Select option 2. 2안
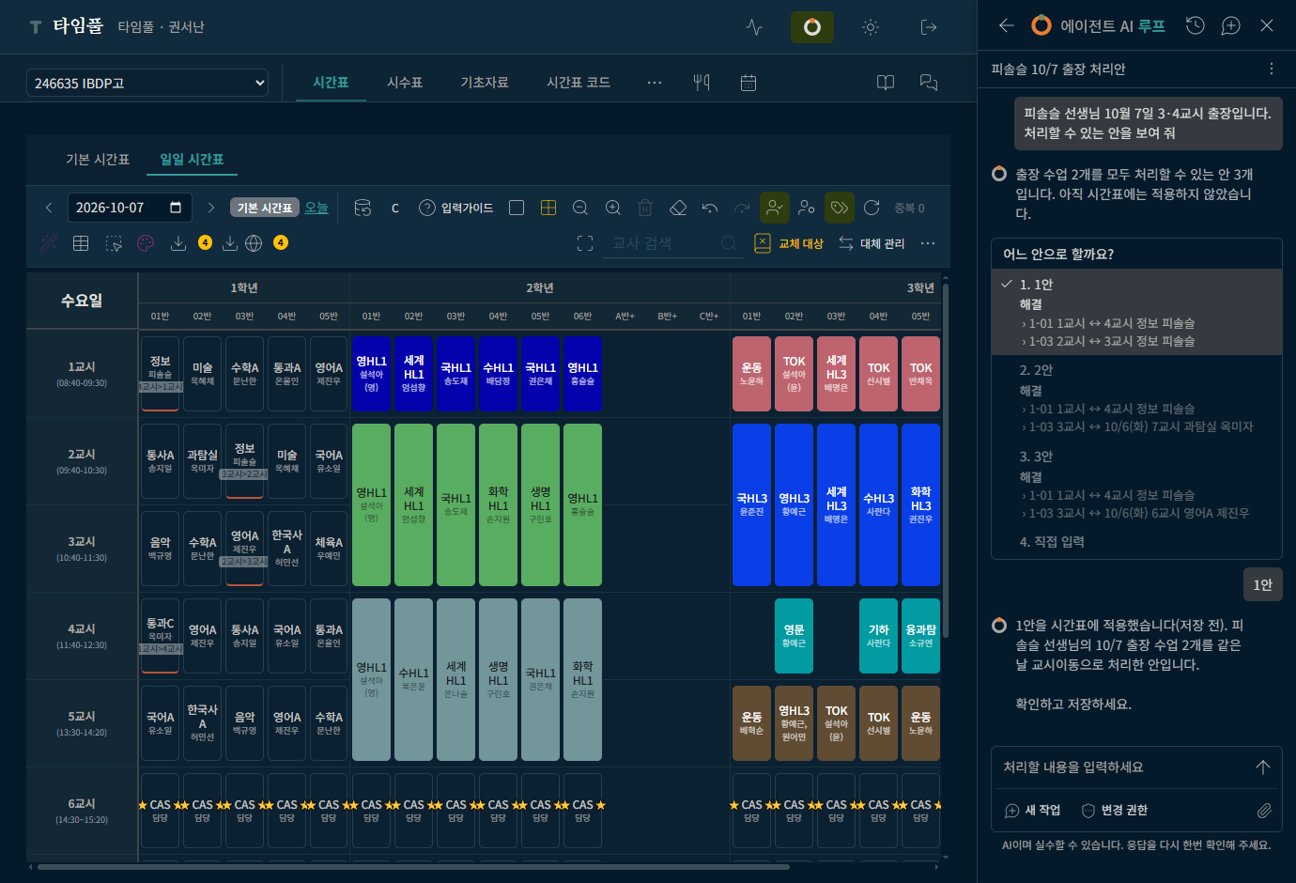Screen dimensions: 1296x883 pos(1136,398)
